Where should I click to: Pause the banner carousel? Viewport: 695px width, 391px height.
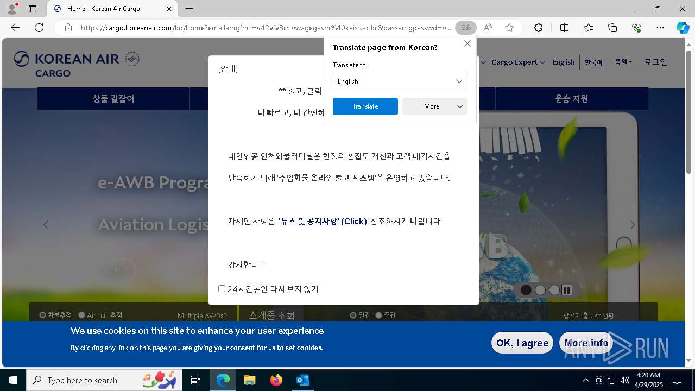click(567, 290)
